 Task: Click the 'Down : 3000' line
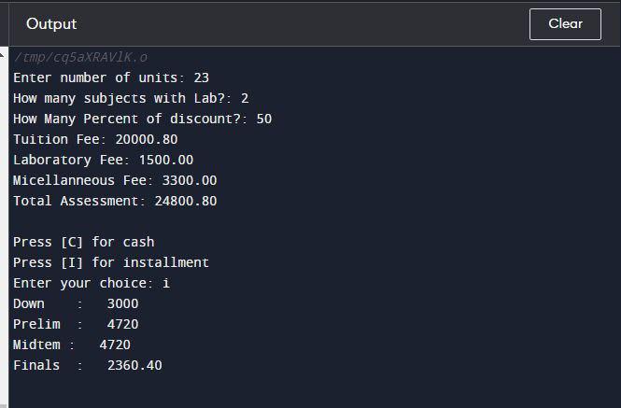point(76,303)
